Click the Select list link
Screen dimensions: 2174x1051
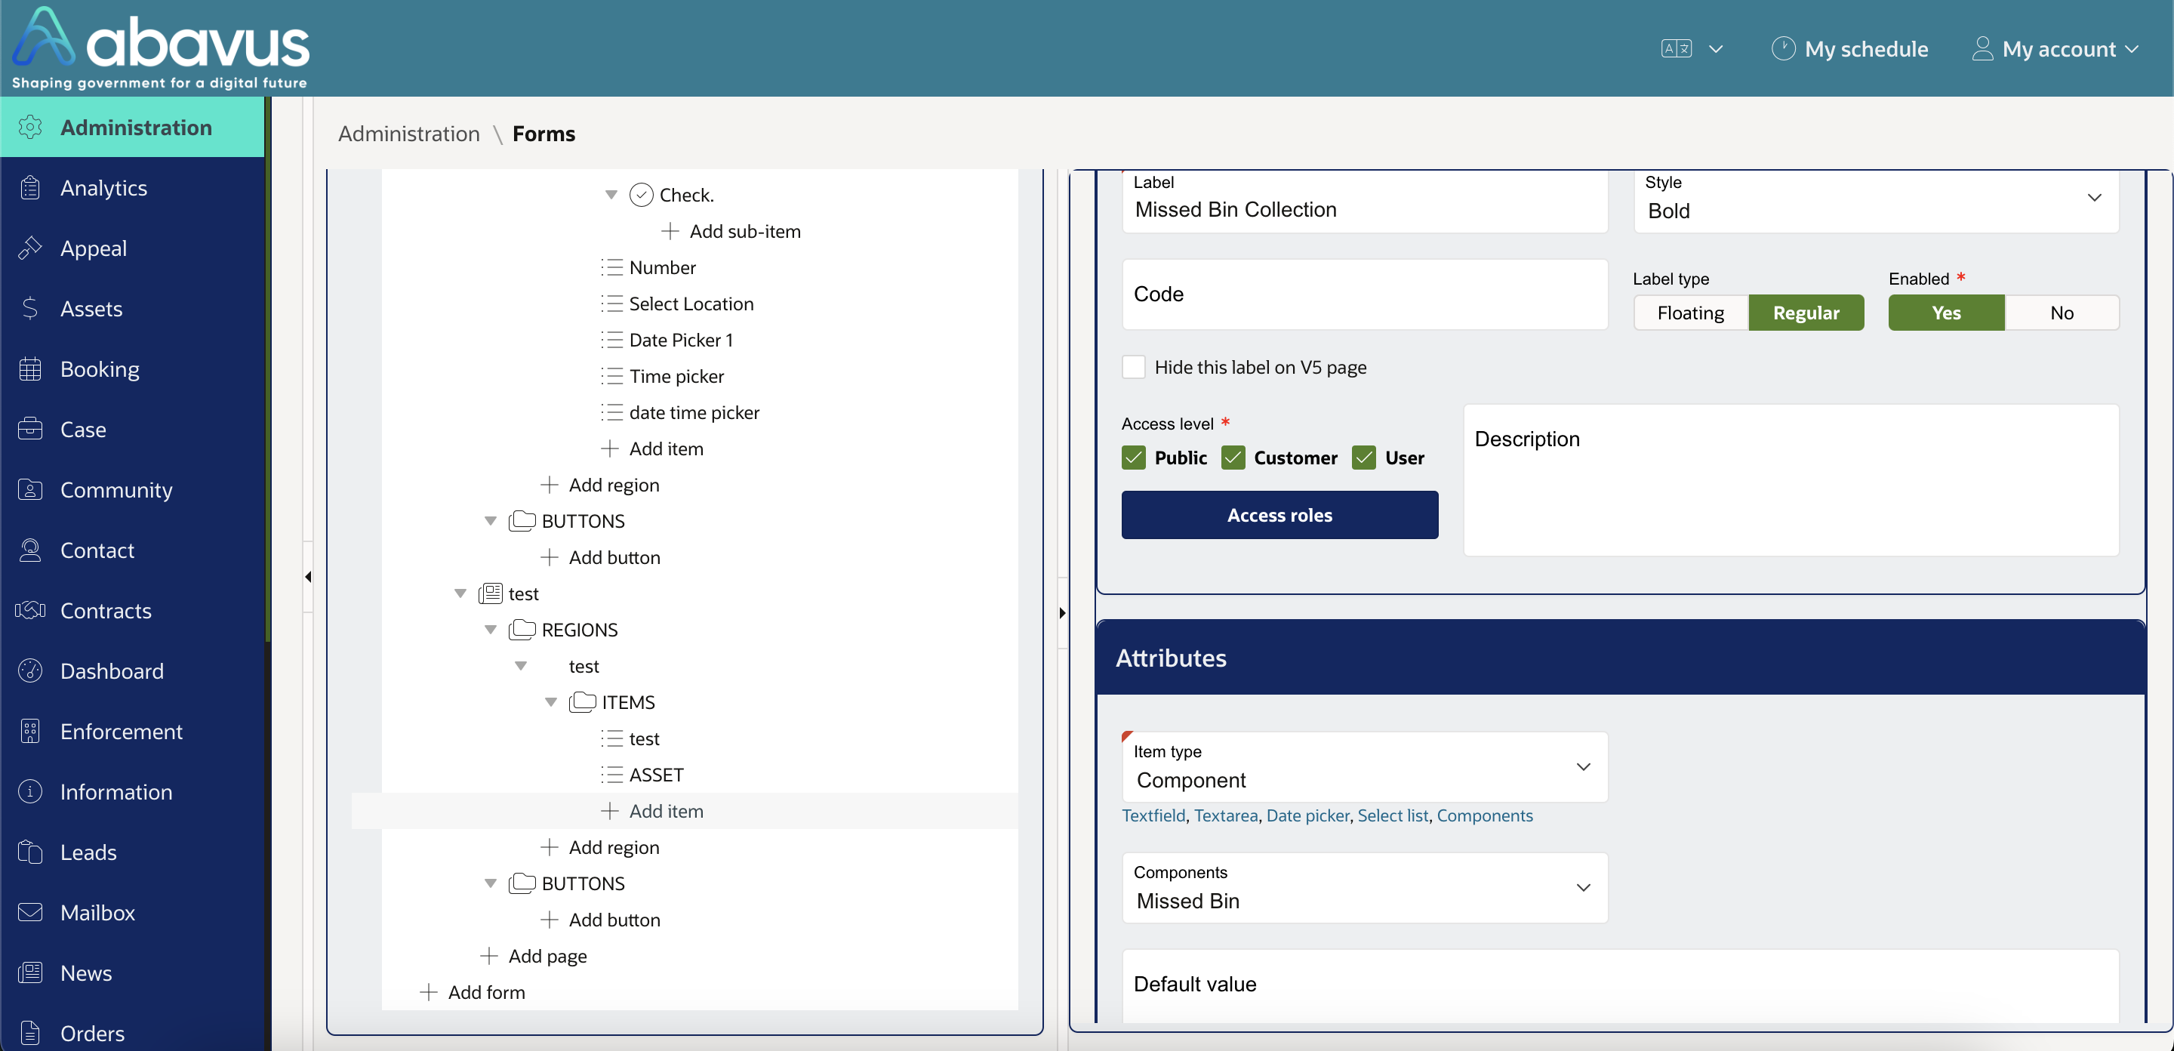pyautogui.click(x=1393, y=815)
